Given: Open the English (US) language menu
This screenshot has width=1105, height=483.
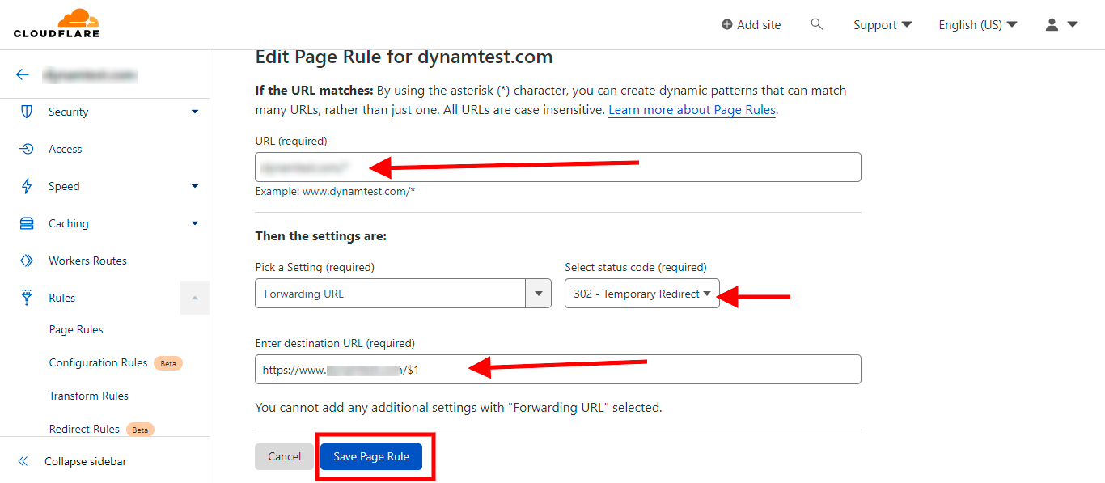Looking at the screenshot, I should (977, 25).
